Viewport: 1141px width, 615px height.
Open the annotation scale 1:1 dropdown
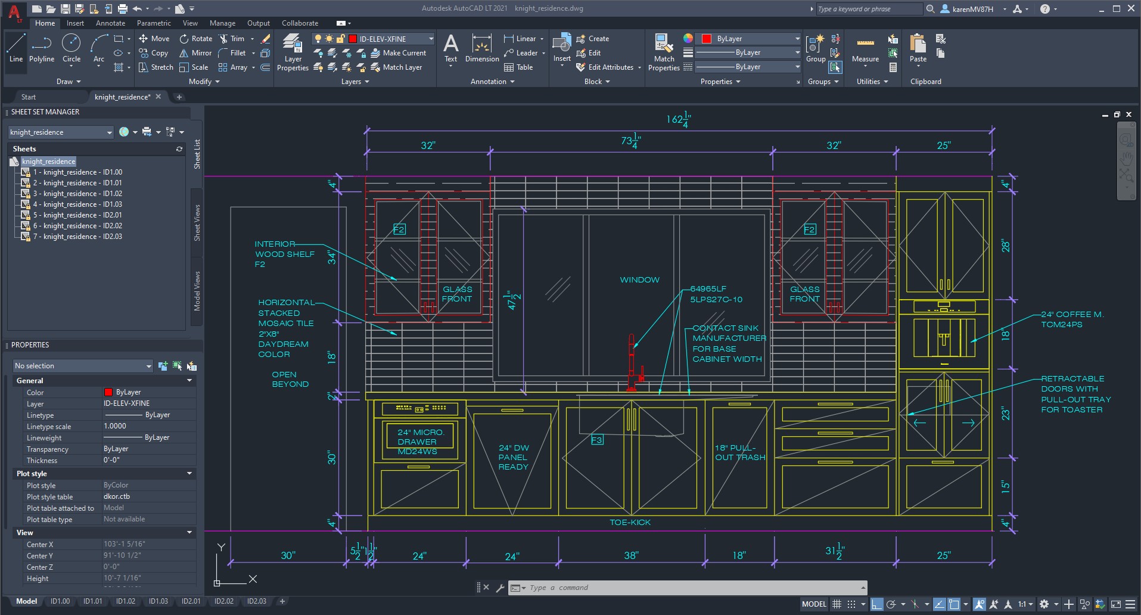click(1025, 604)
